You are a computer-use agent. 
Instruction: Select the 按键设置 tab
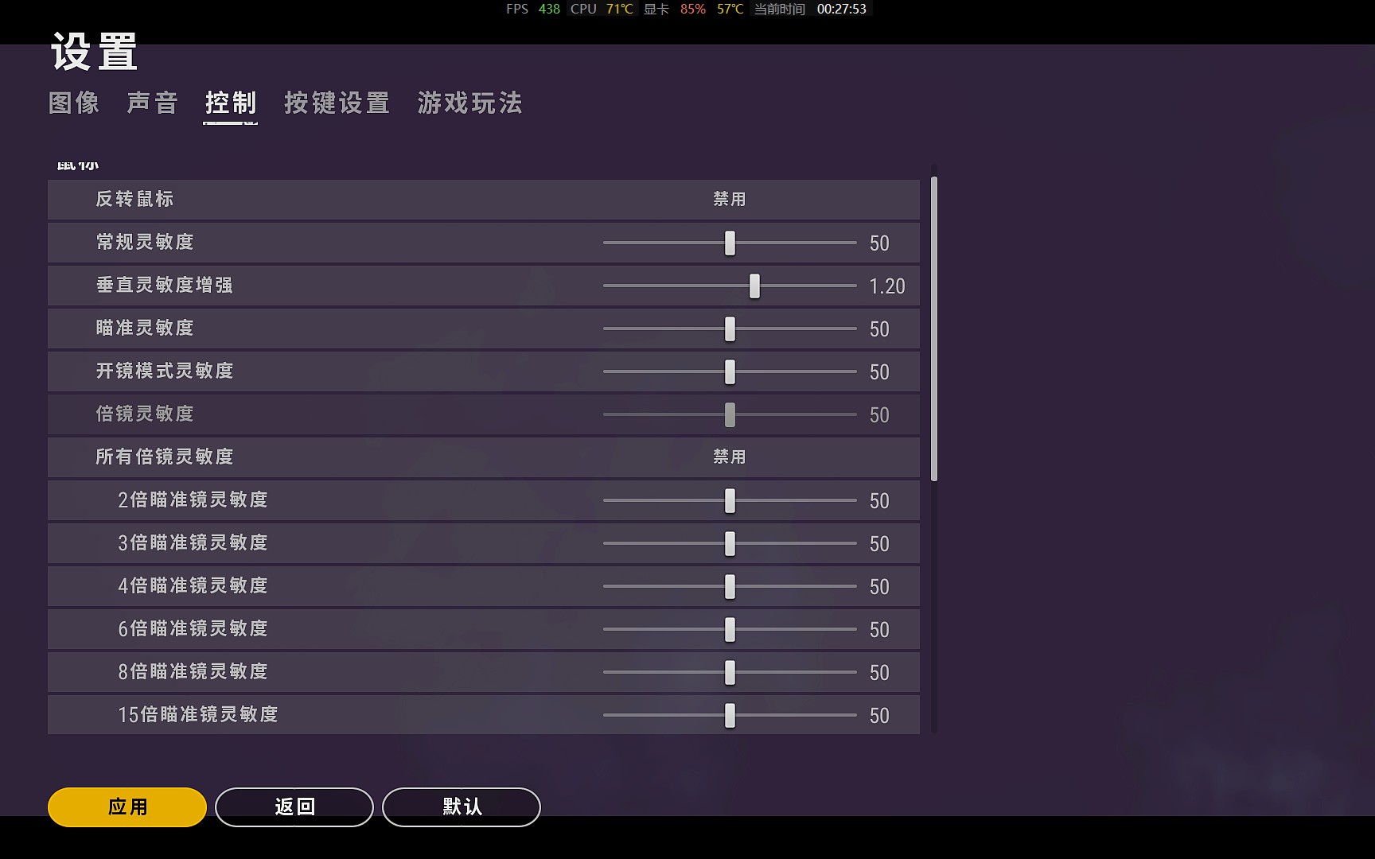(337, 103)
